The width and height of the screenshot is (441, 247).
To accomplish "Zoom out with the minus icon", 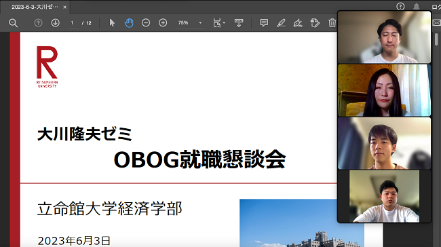I will [146, 23].
